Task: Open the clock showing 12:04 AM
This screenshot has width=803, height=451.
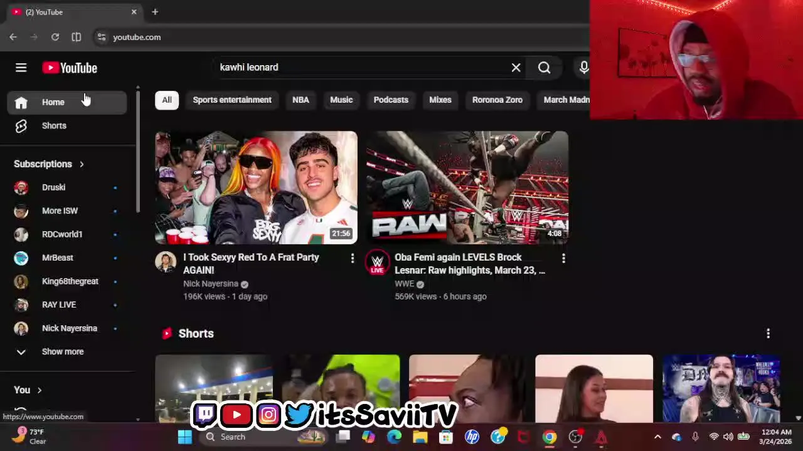Action: [775, 437]
